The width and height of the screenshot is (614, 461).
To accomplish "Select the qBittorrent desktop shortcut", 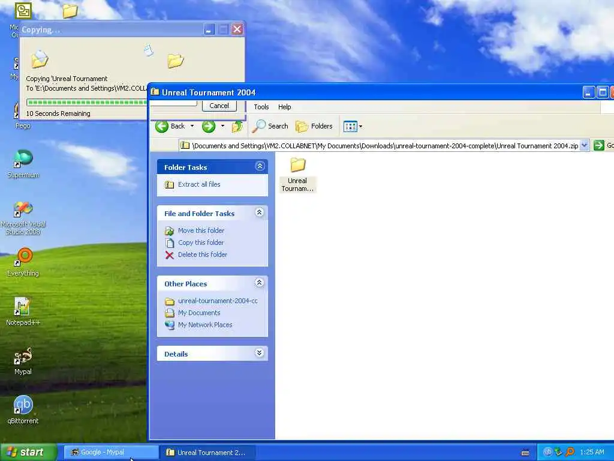I will pos(23,410).
